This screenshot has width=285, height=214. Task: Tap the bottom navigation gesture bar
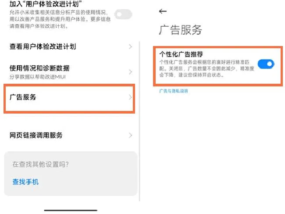tap(71, 210)
